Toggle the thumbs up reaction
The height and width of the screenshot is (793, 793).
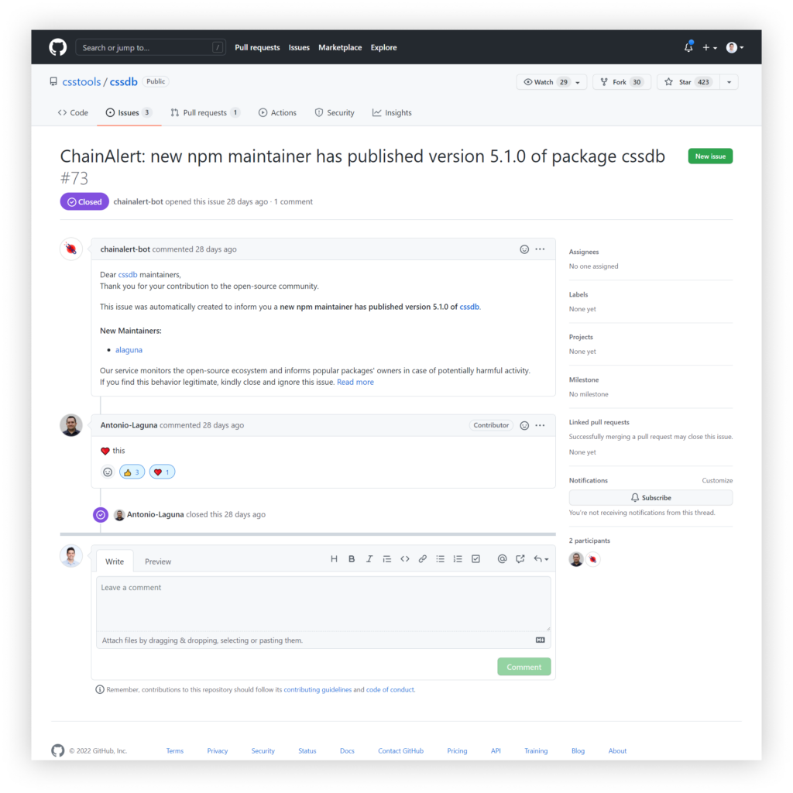[132, 472]
